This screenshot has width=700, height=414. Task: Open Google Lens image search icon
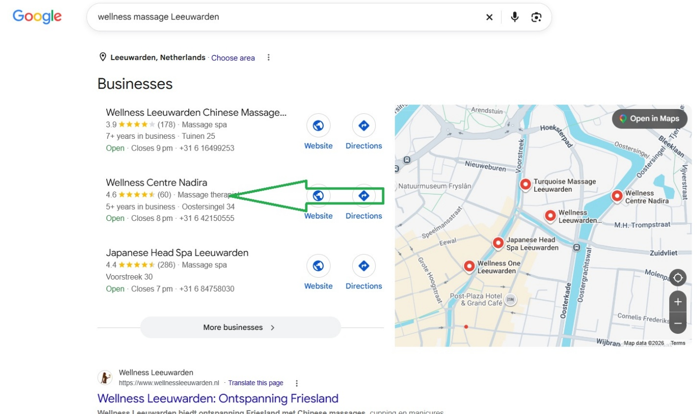(536, 17)
